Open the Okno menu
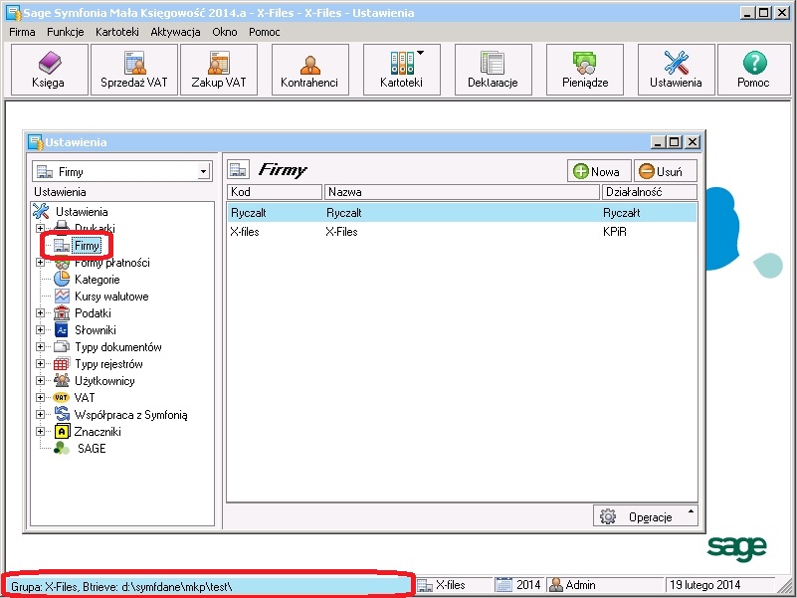The width and height of the screenshot is (797, 598). point(225,32)
